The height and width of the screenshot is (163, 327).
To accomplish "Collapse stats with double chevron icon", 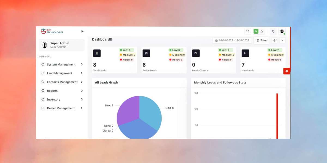I will click(283, 40).
